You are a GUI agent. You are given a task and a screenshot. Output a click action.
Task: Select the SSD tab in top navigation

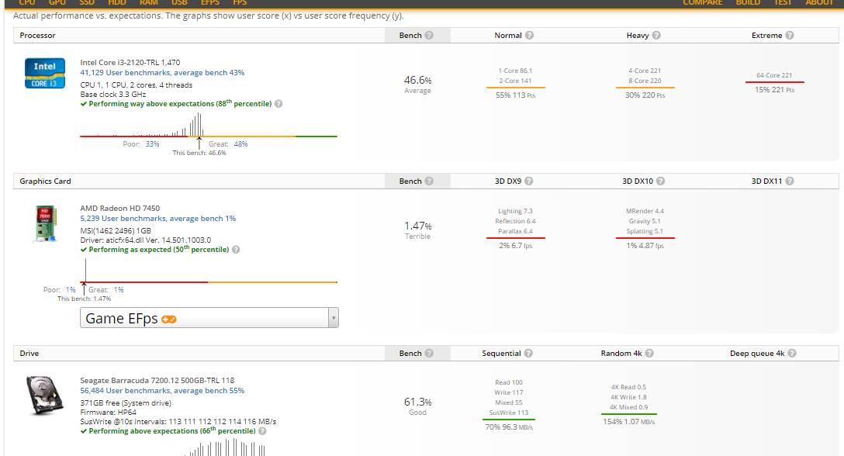coord(87,2)
